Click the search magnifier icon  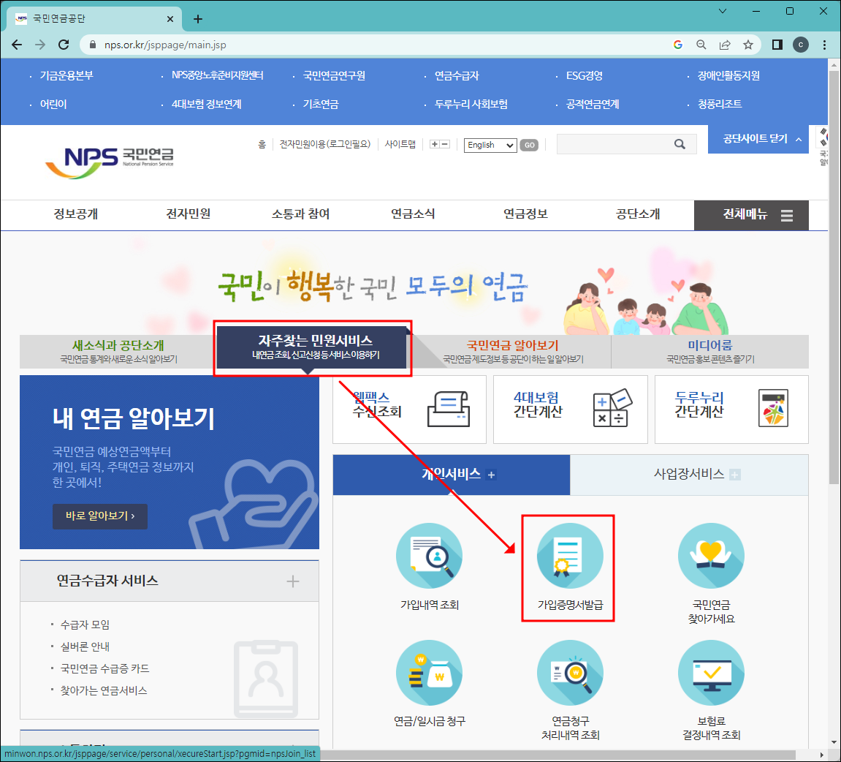[680, 144]
